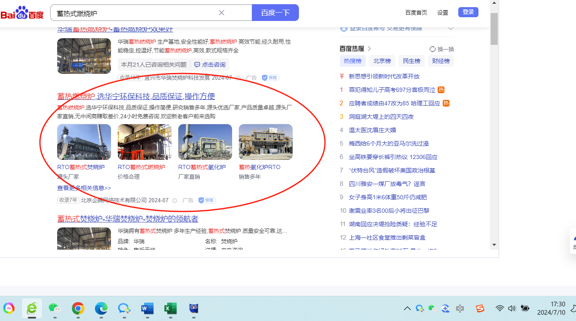576x321 pixels.
Task: Switch to the 财经榜 tab
Action: point(441,61)
